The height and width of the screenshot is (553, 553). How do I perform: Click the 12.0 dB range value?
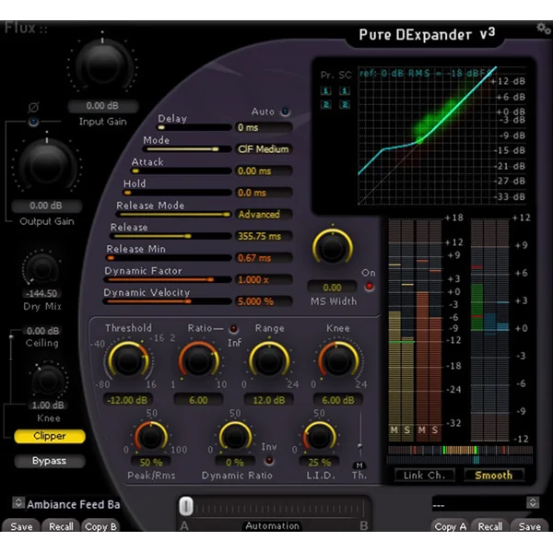pyautogui.click(x=269, y=400)
